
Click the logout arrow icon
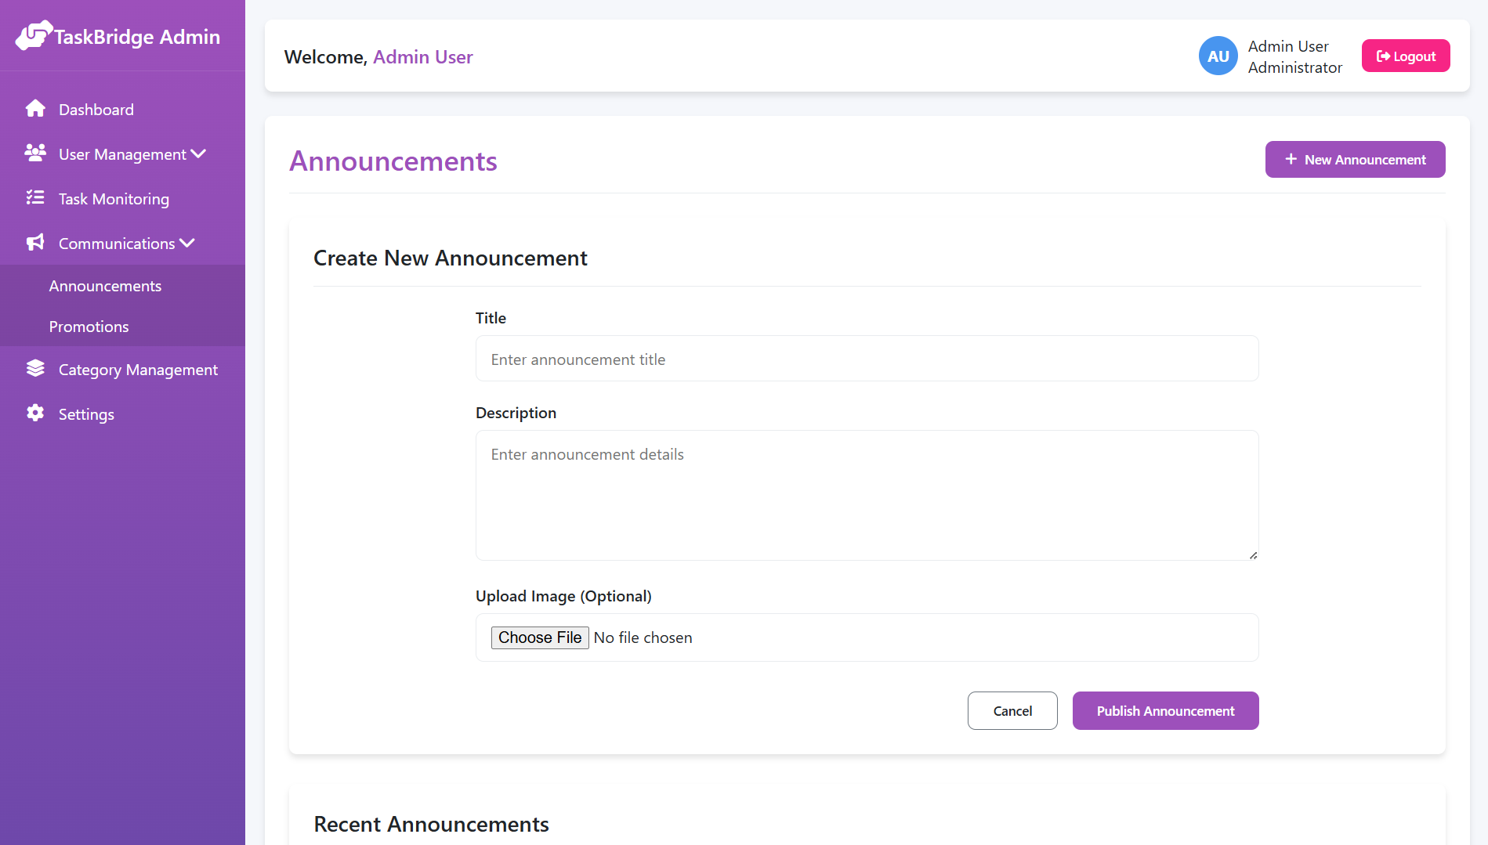click(1382, 56)
